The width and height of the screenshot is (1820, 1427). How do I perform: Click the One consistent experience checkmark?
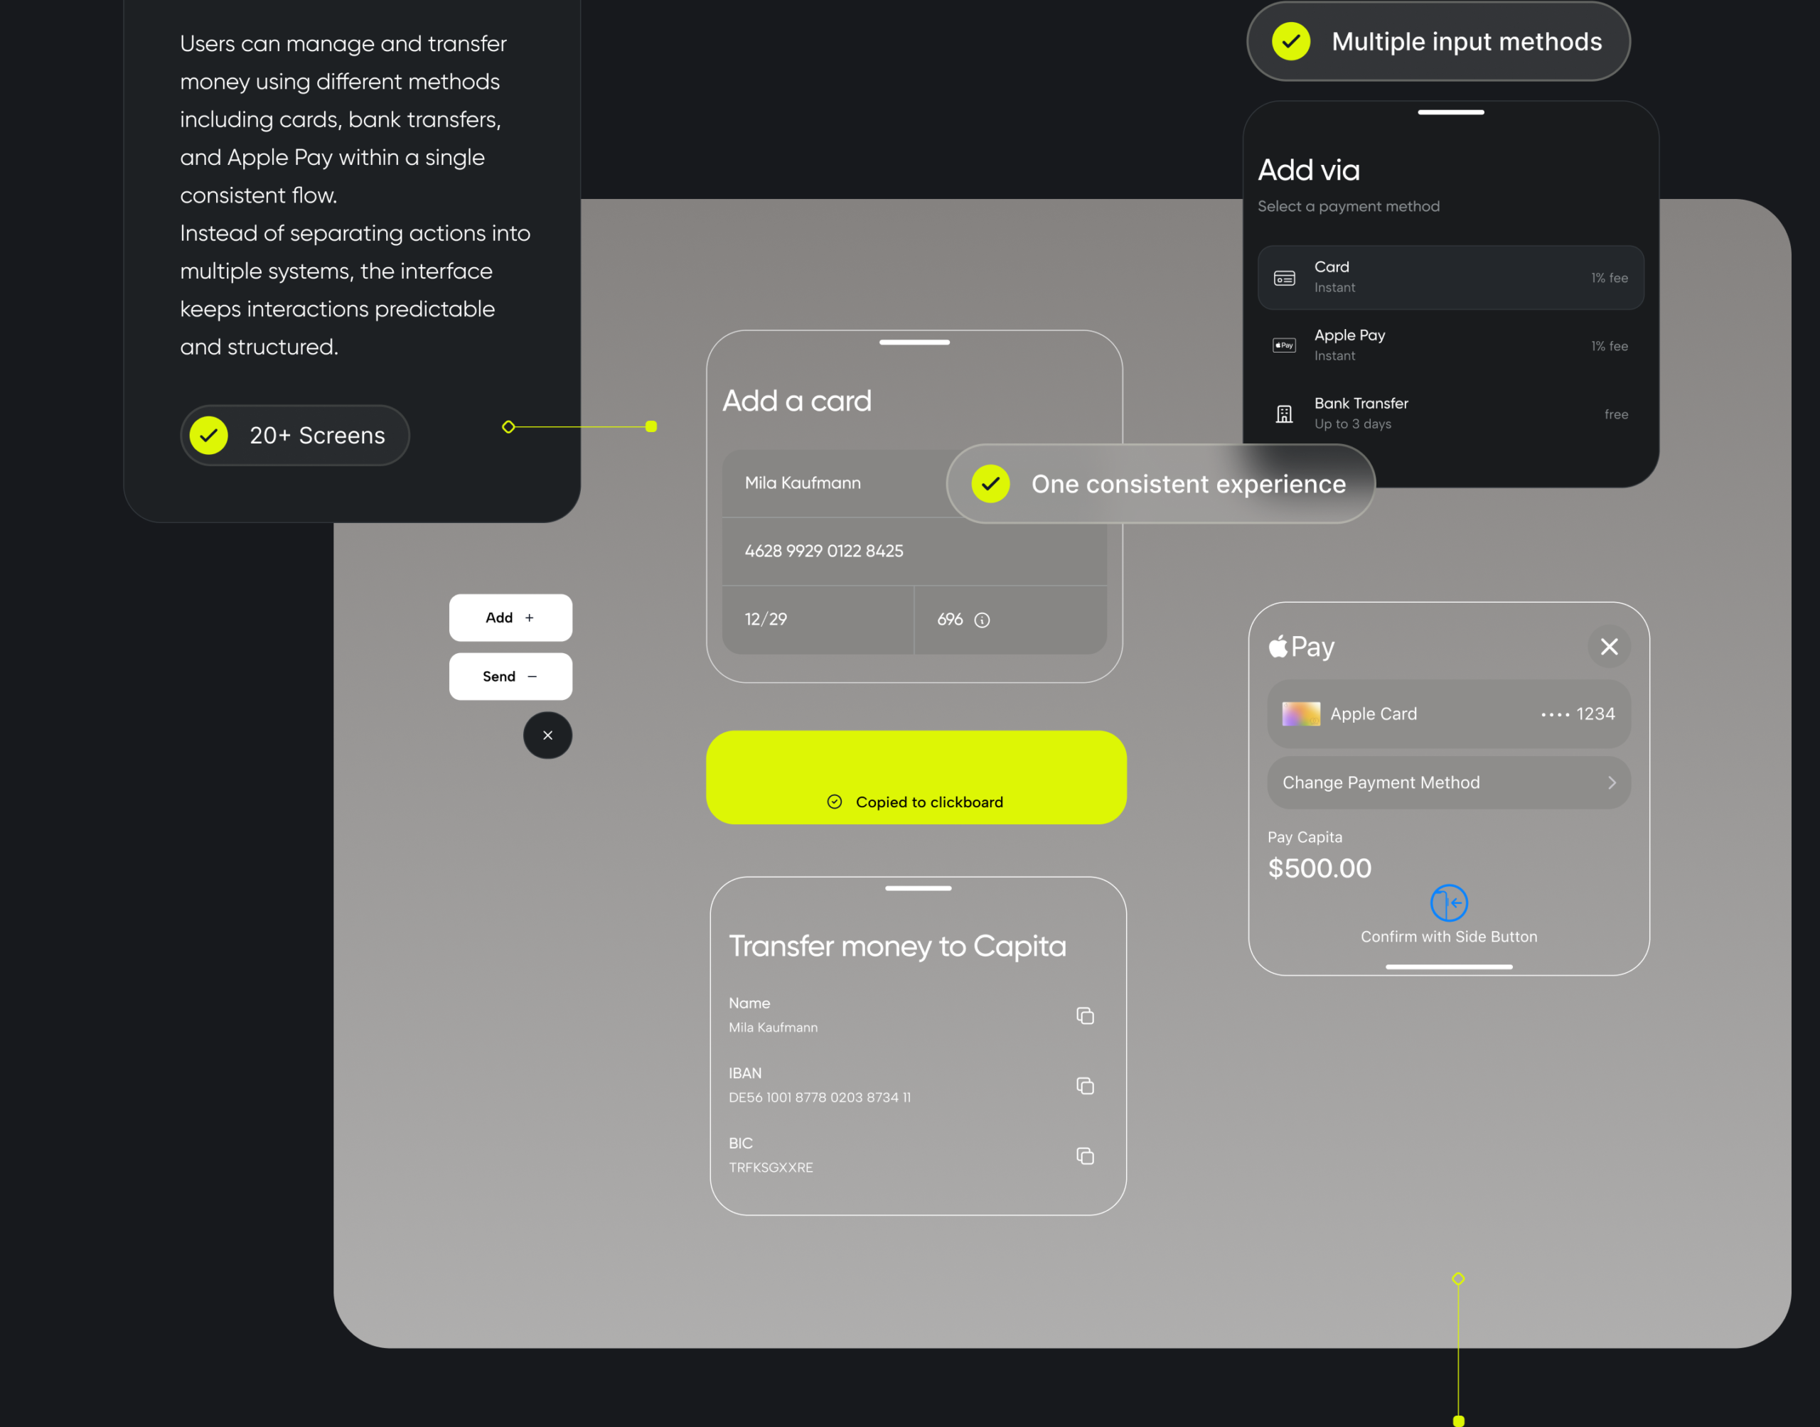click(990, 484)
